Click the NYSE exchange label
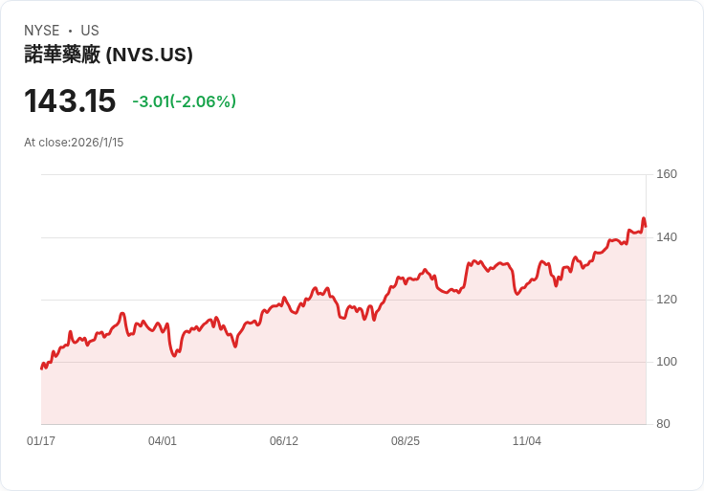Screen dimensions: 704x491 [41, 31]
